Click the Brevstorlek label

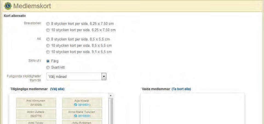point(33,23)
